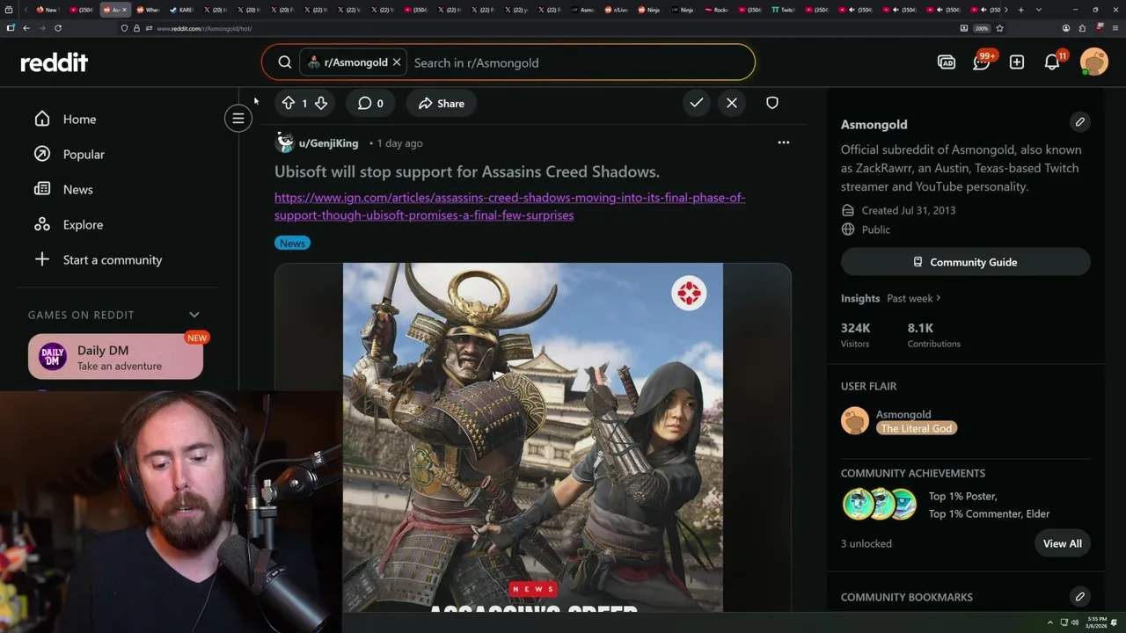Open a new browser tab

click(1020, 10)
